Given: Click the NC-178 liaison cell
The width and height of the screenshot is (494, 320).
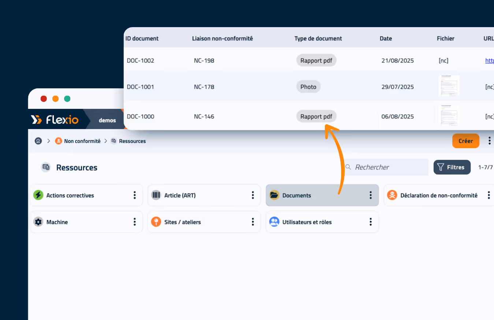Looking at the screenshot, I should [204, 87].
